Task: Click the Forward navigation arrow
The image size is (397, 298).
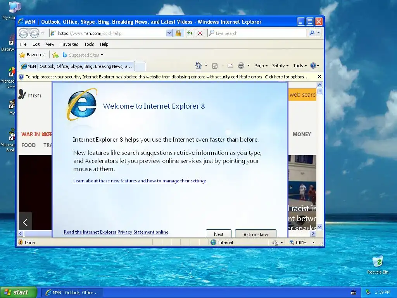Action: pos(34,33)
